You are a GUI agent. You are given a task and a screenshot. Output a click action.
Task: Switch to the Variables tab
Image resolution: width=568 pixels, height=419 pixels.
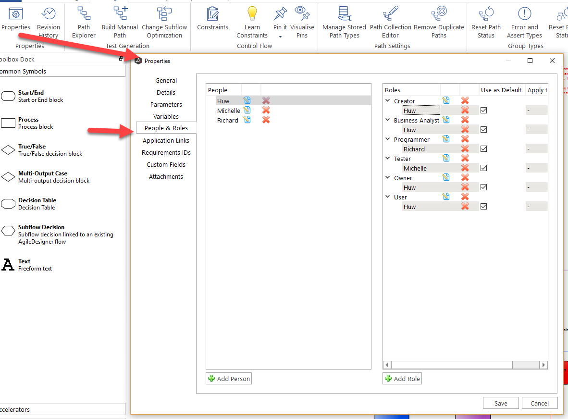tap(166, 116)
